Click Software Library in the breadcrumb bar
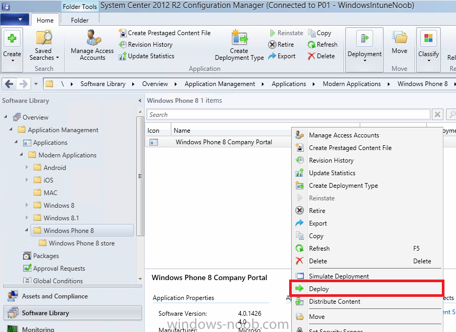 click(103, 84)
